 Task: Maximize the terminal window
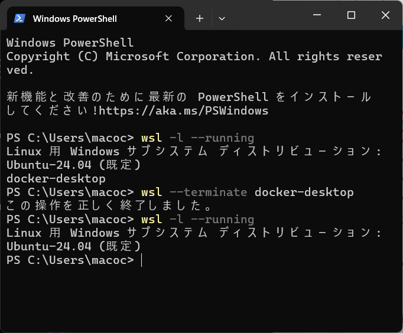point(351,15)
